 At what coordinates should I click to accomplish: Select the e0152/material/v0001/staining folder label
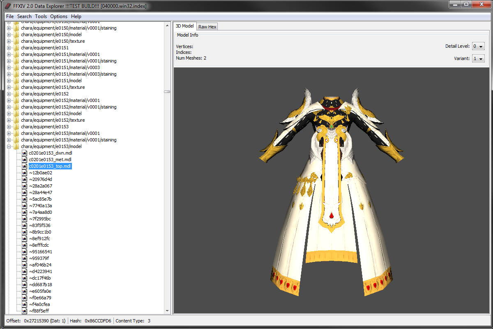pos(69,107)
